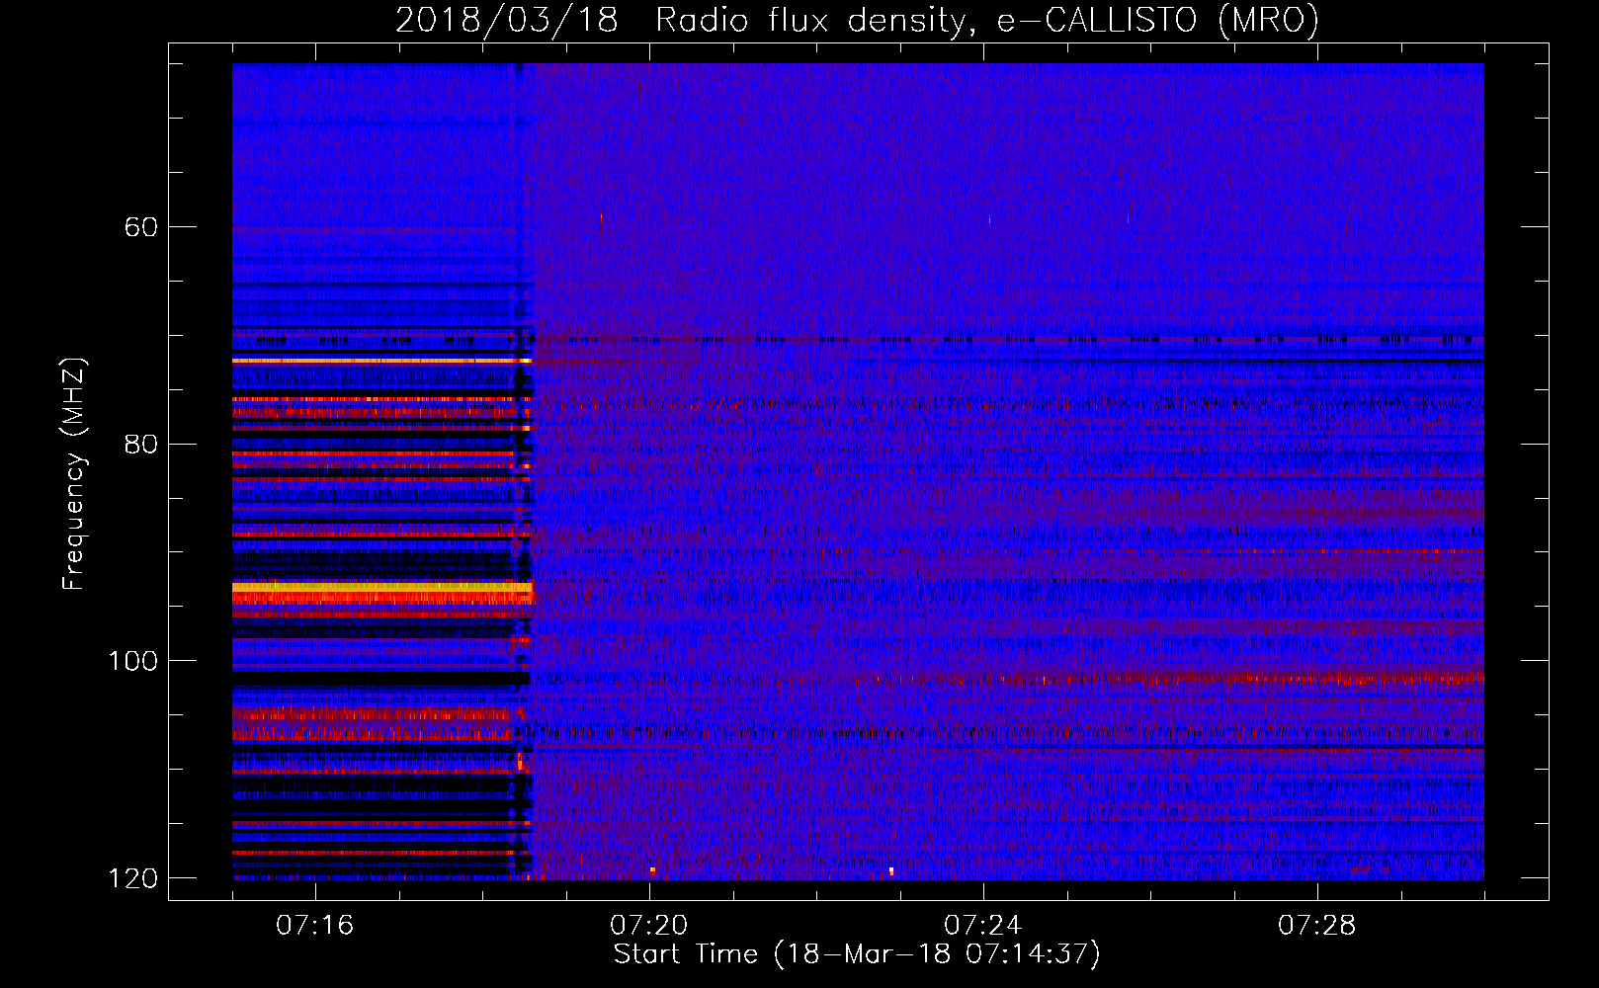Screen dimensions: 1599x988
Task: Click the 07:16 time tick label
Action: tap(314, 926)
